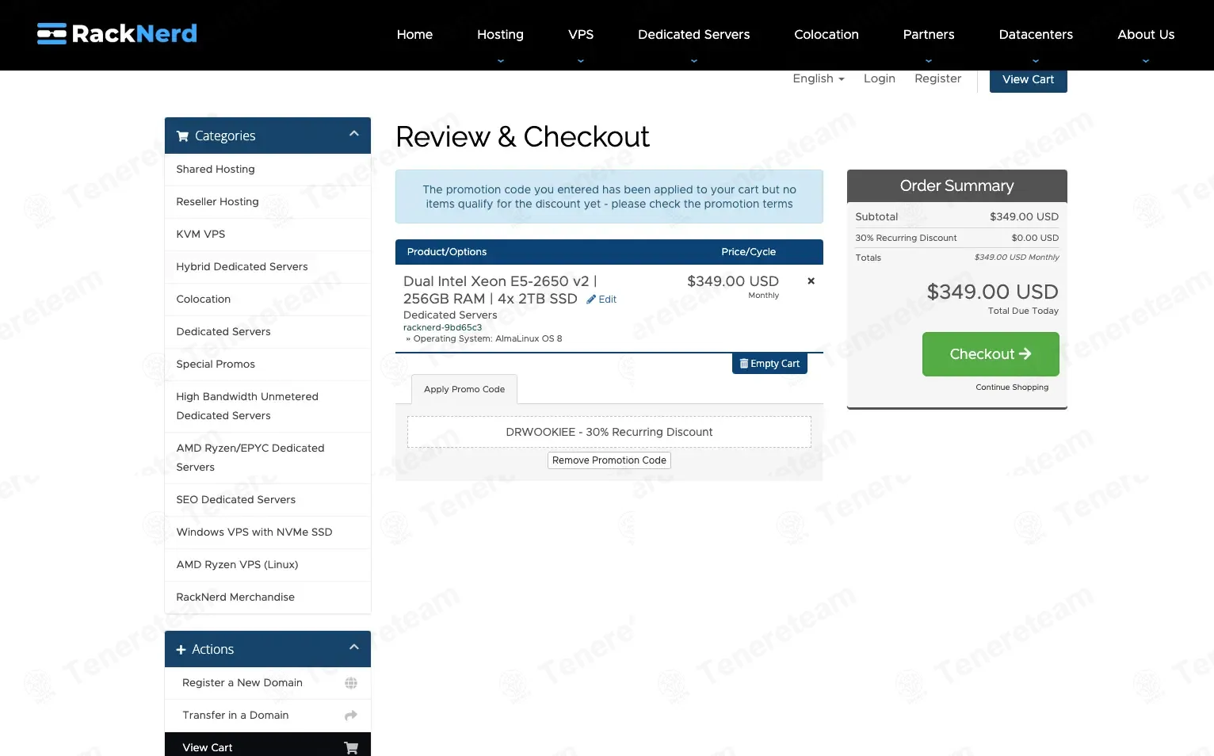Click Register a New Domain action
This screenshot has height=756, width=1214.
coord(268,683)
